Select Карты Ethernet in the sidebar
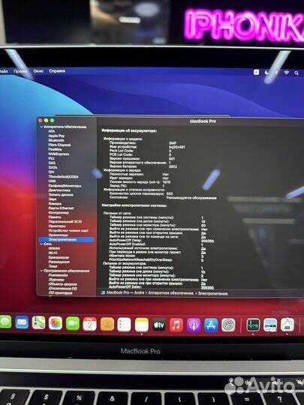 (x=61, y=208)
